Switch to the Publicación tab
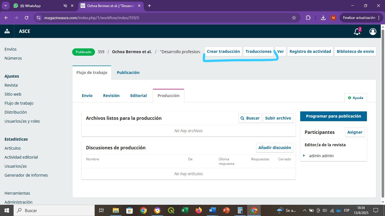The width and height of the screenshot is (385, 216). tap(128, 73)
